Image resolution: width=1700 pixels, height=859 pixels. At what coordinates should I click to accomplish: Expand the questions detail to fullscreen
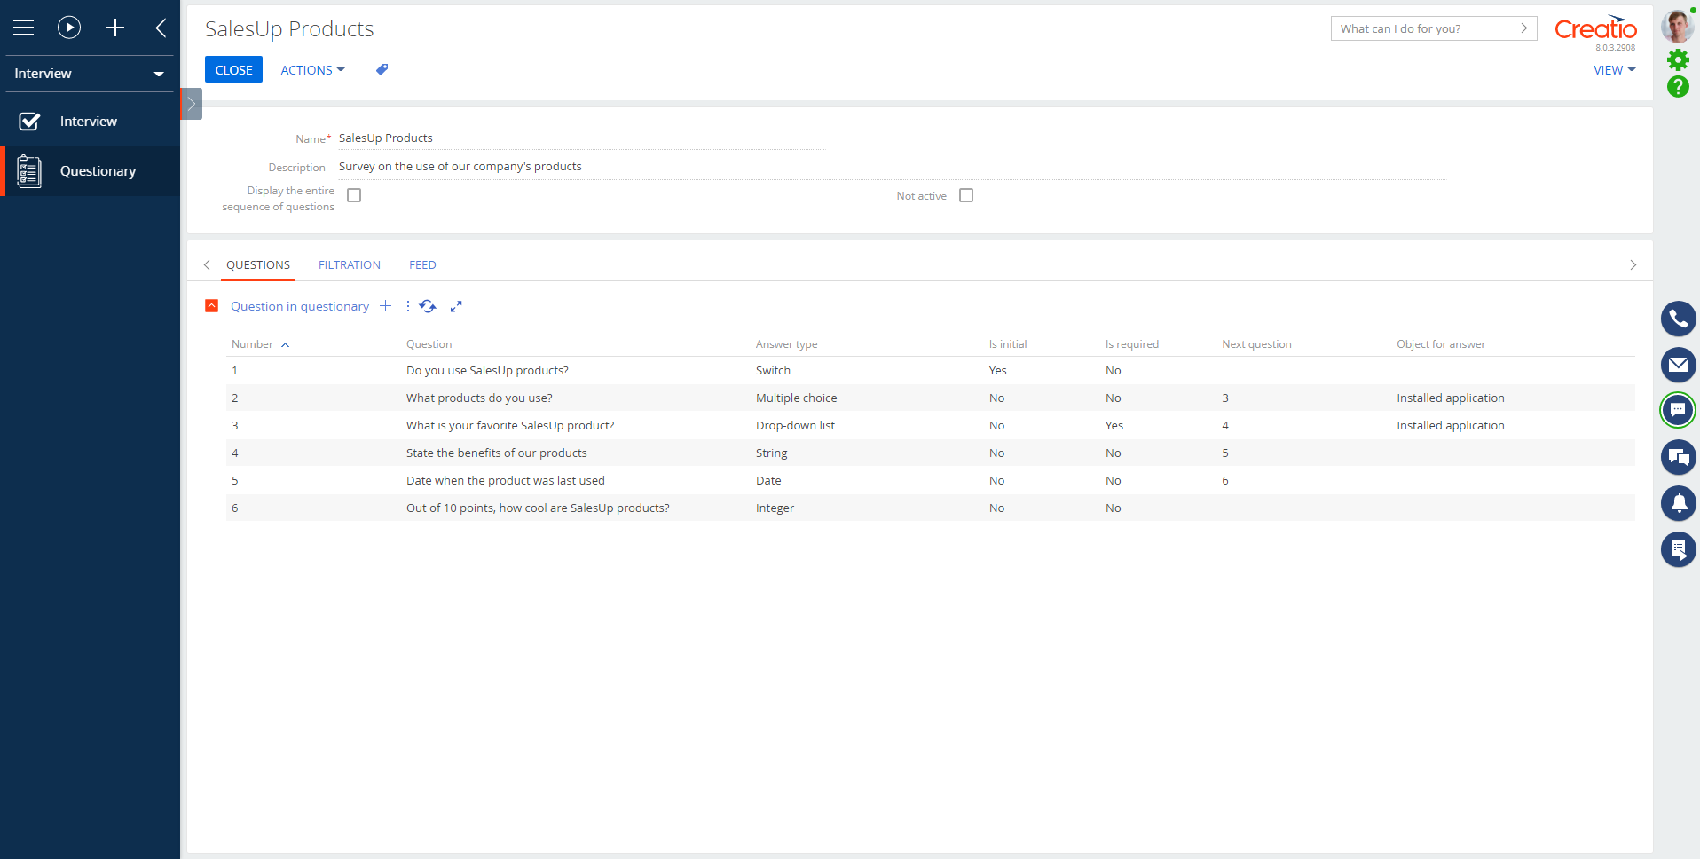tap(456, 305)
